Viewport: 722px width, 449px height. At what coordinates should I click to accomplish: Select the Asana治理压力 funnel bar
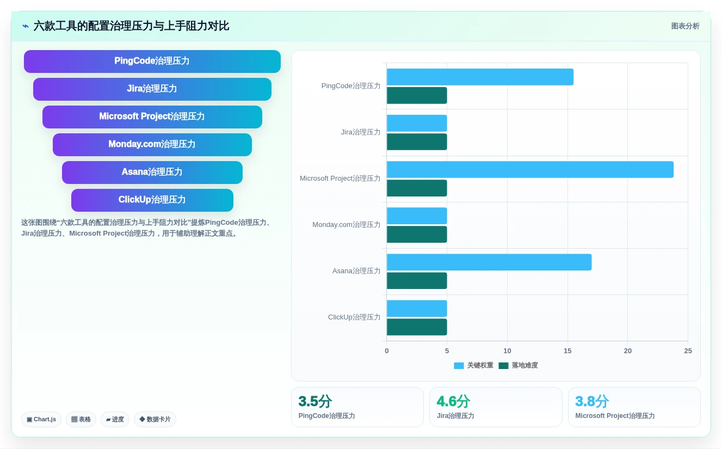(x=152, y=173)
